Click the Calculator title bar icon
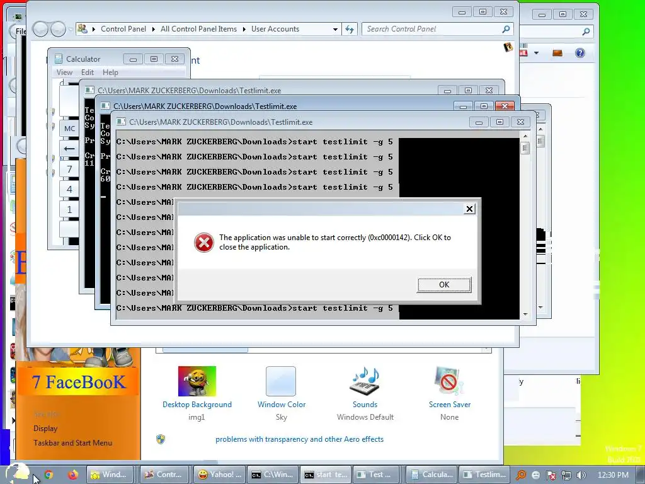This screenshot has width=645, height=484. click(x=59, y=59)
